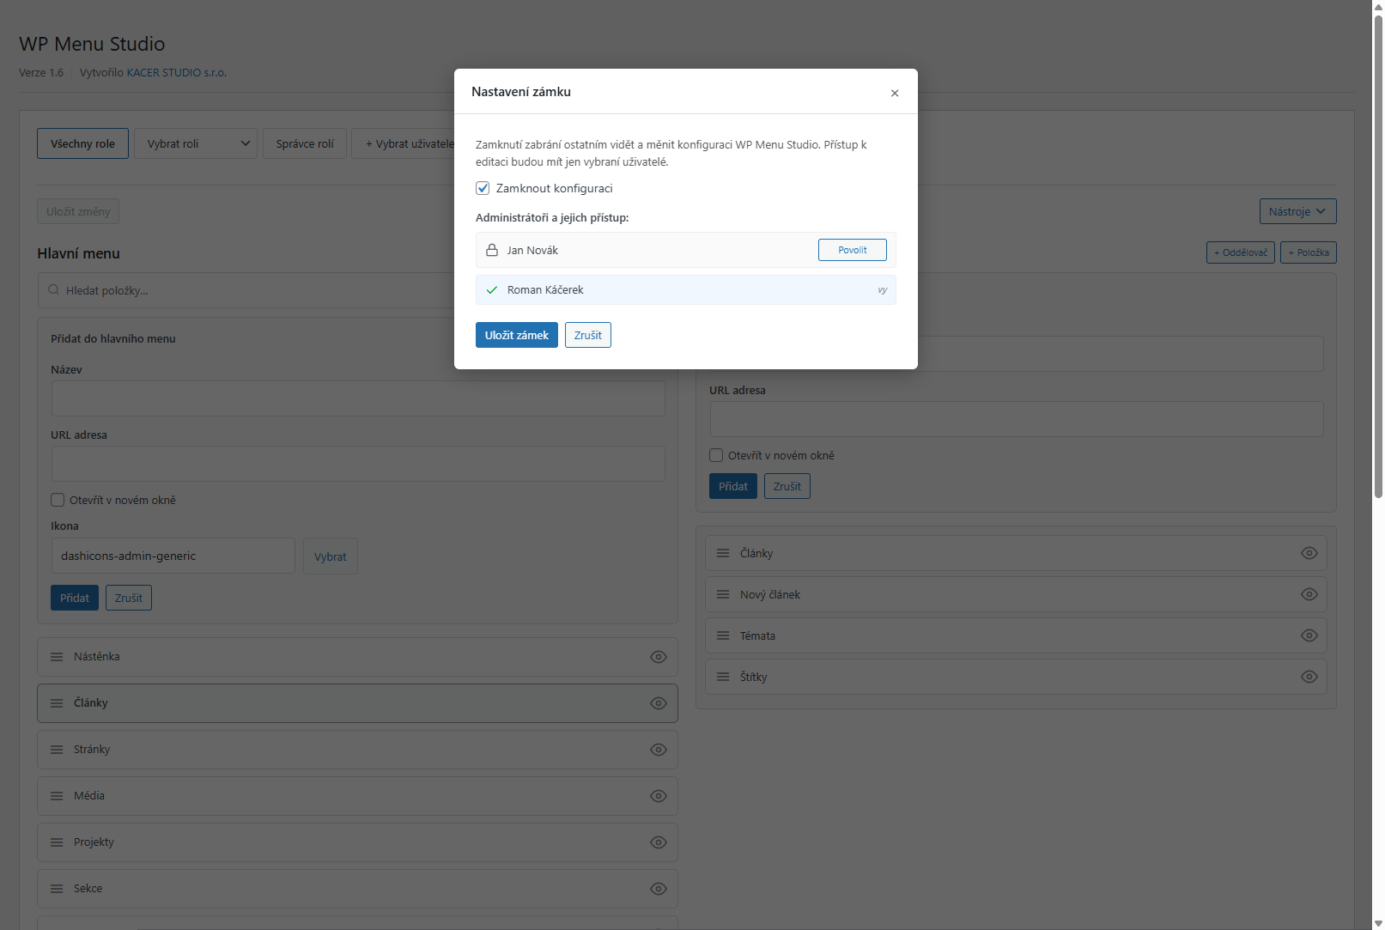The image size is (1385, 930).
Task: Toggle visibility of Štítky
Action: point(1309,677)
